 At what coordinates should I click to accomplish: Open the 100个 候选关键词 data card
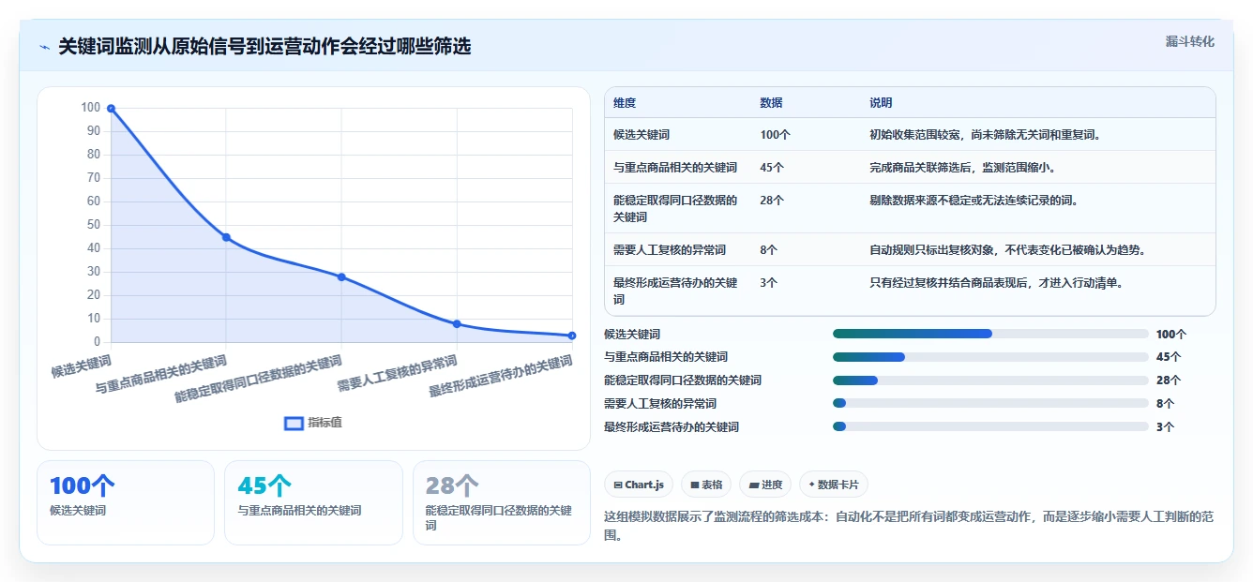126,502
